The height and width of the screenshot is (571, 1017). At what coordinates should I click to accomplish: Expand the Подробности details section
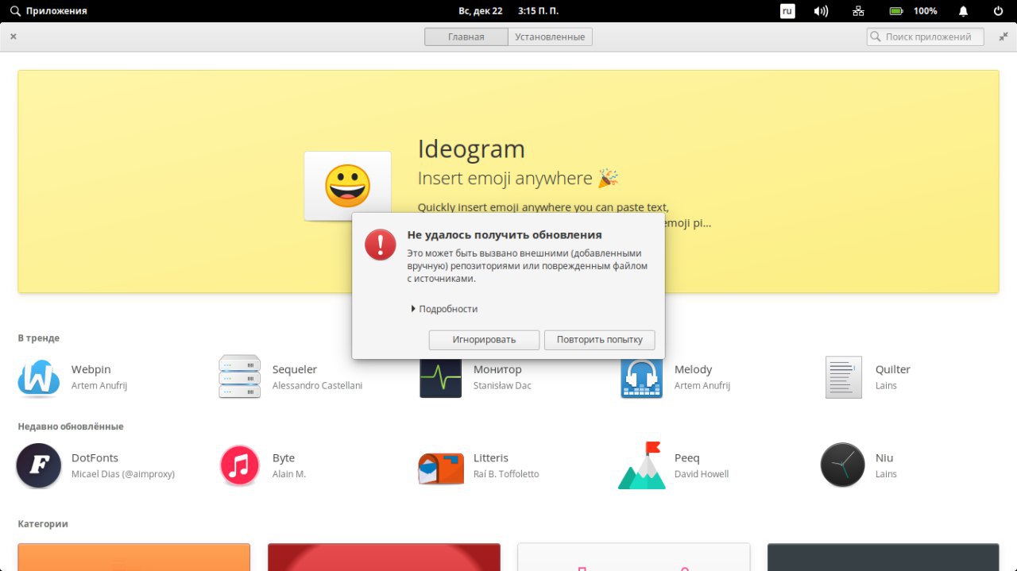point(444,309)
